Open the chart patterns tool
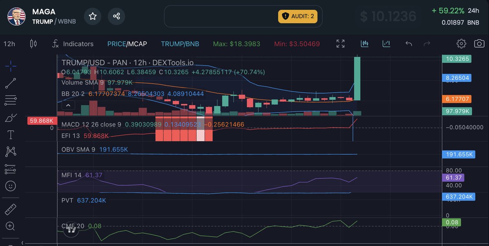The image size is (489, 246). point(11,152)
